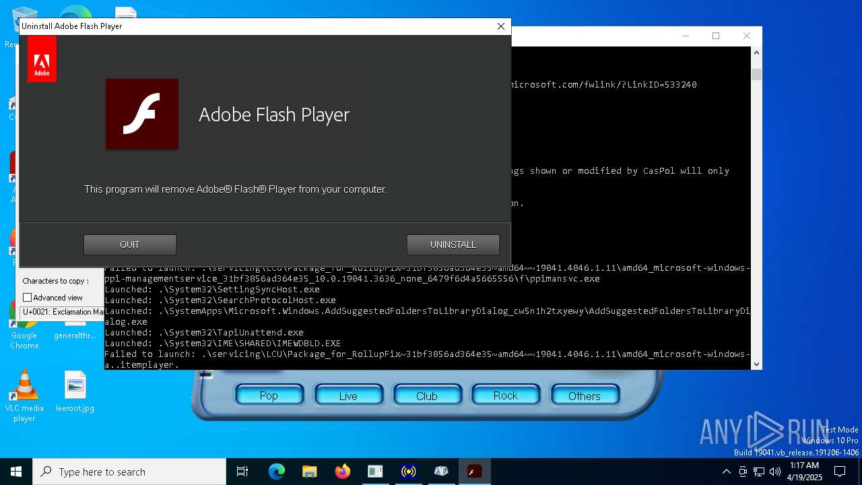Click the Character Map taskbar icon
862x485 pixels.
pos(441,472)
